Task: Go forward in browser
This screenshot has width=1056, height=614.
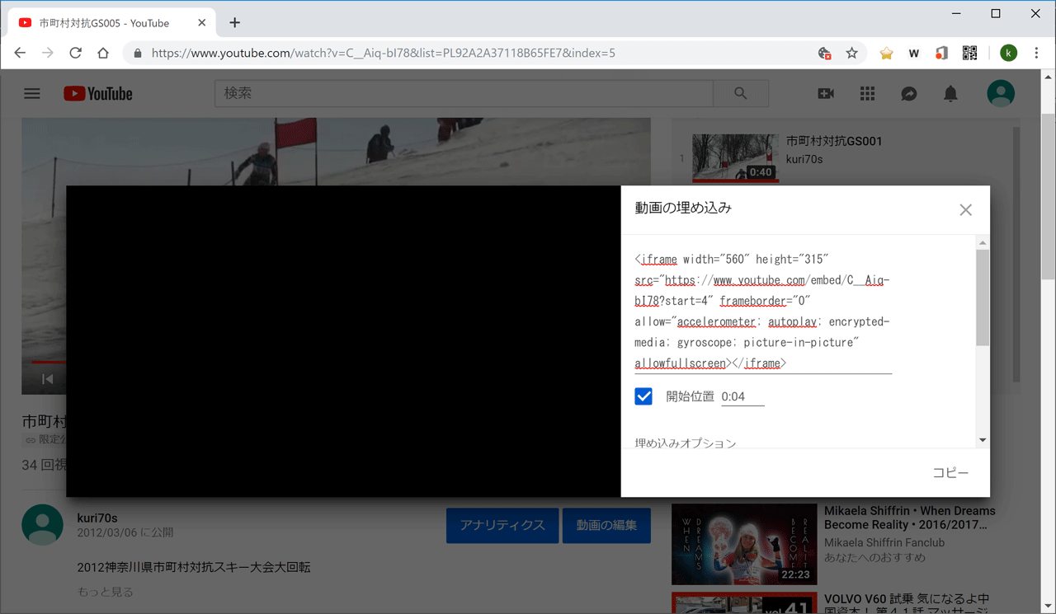Action: click(48, 53)
